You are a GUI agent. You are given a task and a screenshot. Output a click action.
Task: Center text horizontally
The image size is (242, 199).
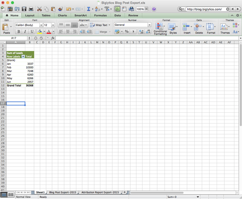[68, 32]
